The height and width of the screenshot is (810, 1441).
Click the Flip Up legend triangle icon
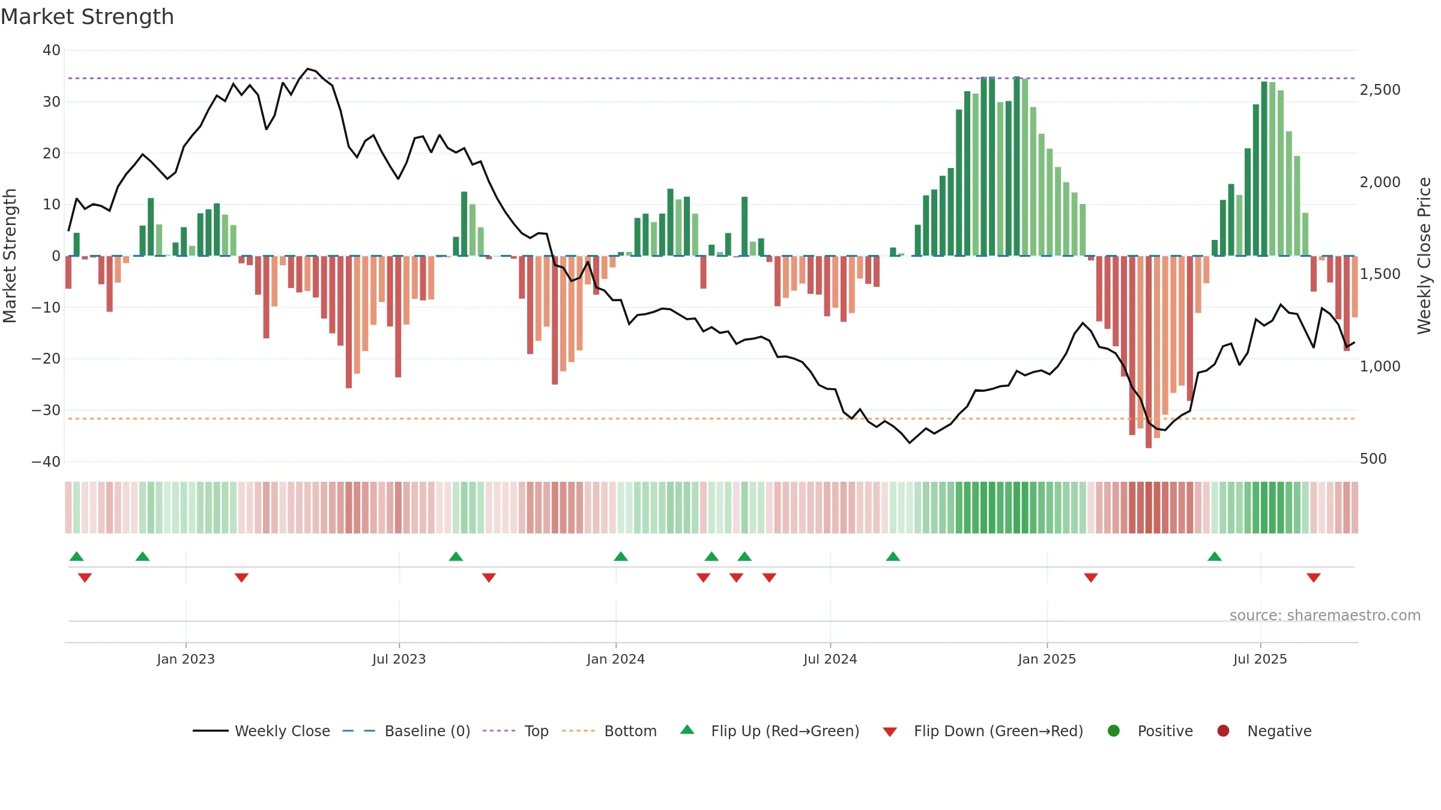click(x=687, y=730)
